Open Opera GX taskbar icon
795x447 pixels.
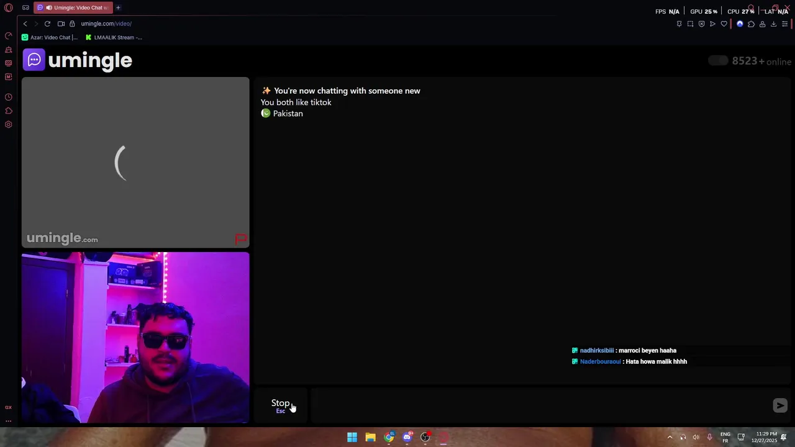click(443, 437)
